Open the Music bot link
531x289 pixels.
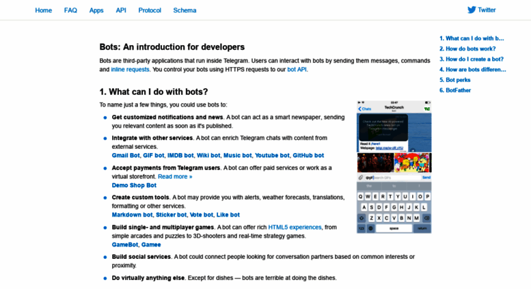[x=237, y=155]
